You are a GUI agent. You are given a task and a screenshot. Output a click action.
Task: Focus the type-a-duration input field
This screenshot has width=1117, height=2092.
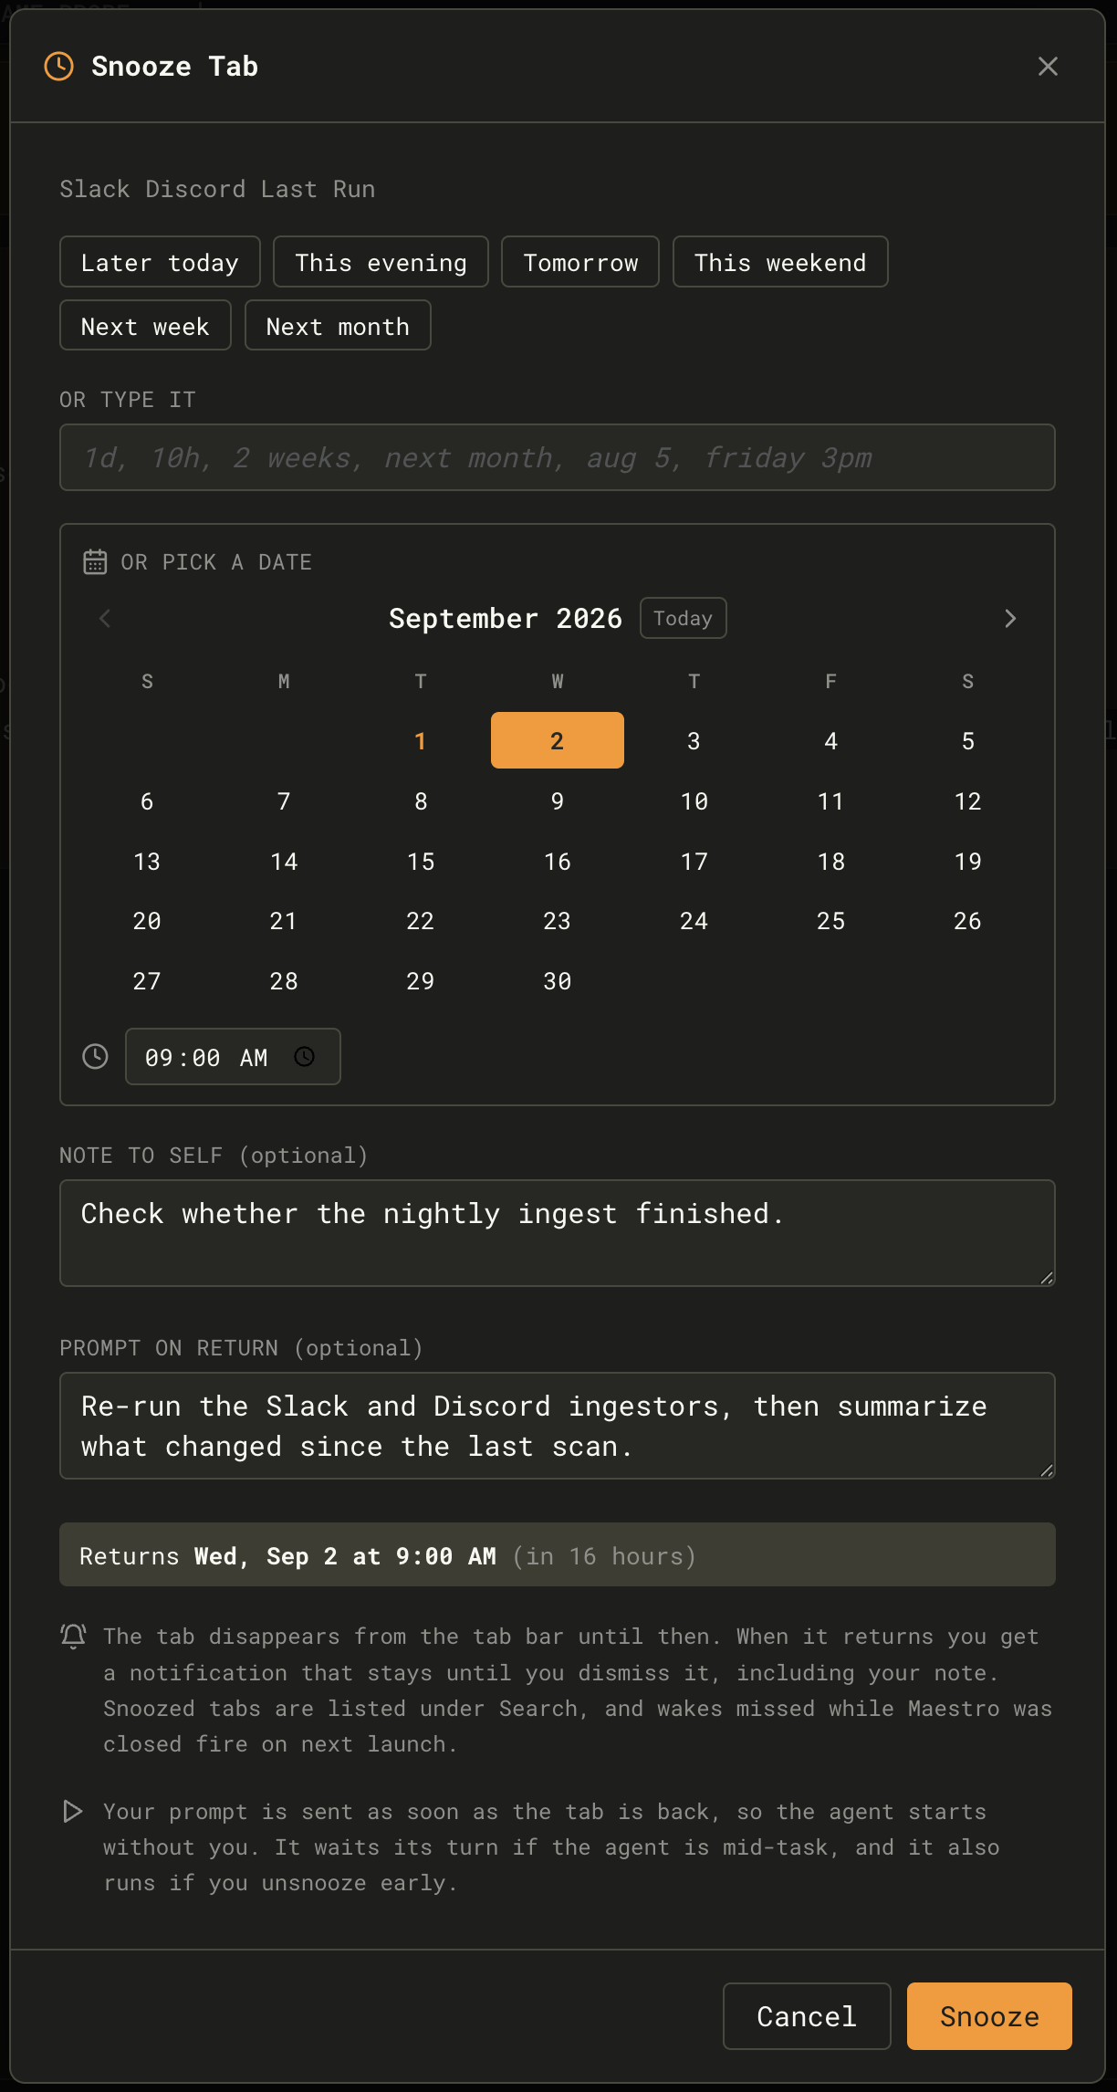(558, 457)
